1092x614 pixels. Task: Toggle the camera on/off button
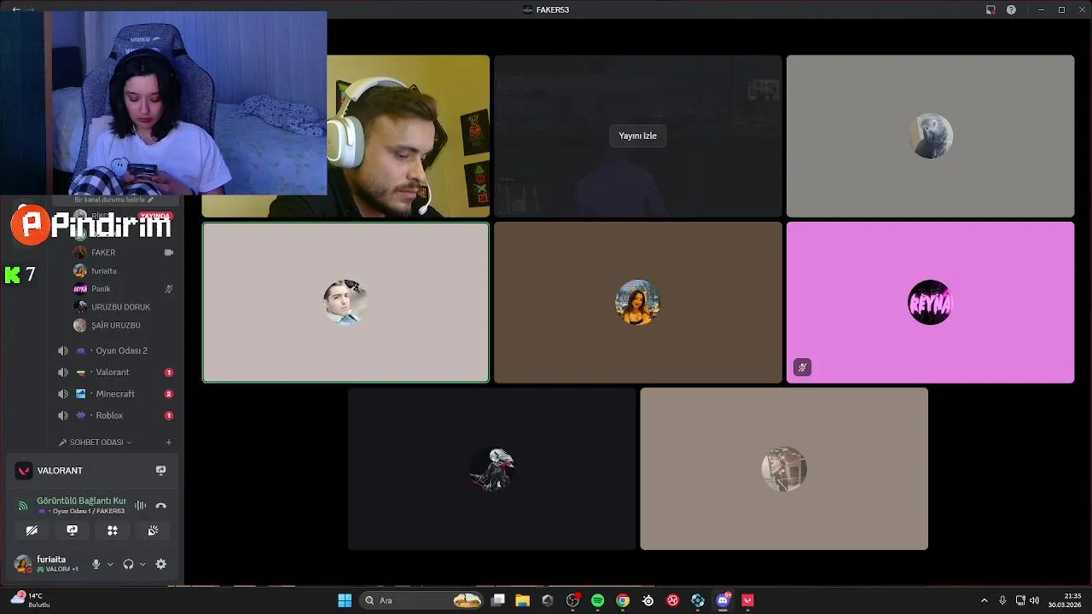pos(32,530)
